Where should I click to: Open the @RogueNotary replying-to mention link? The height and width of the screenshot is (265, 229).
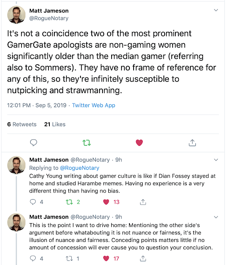pyautogui.click(x=80, y=168)
